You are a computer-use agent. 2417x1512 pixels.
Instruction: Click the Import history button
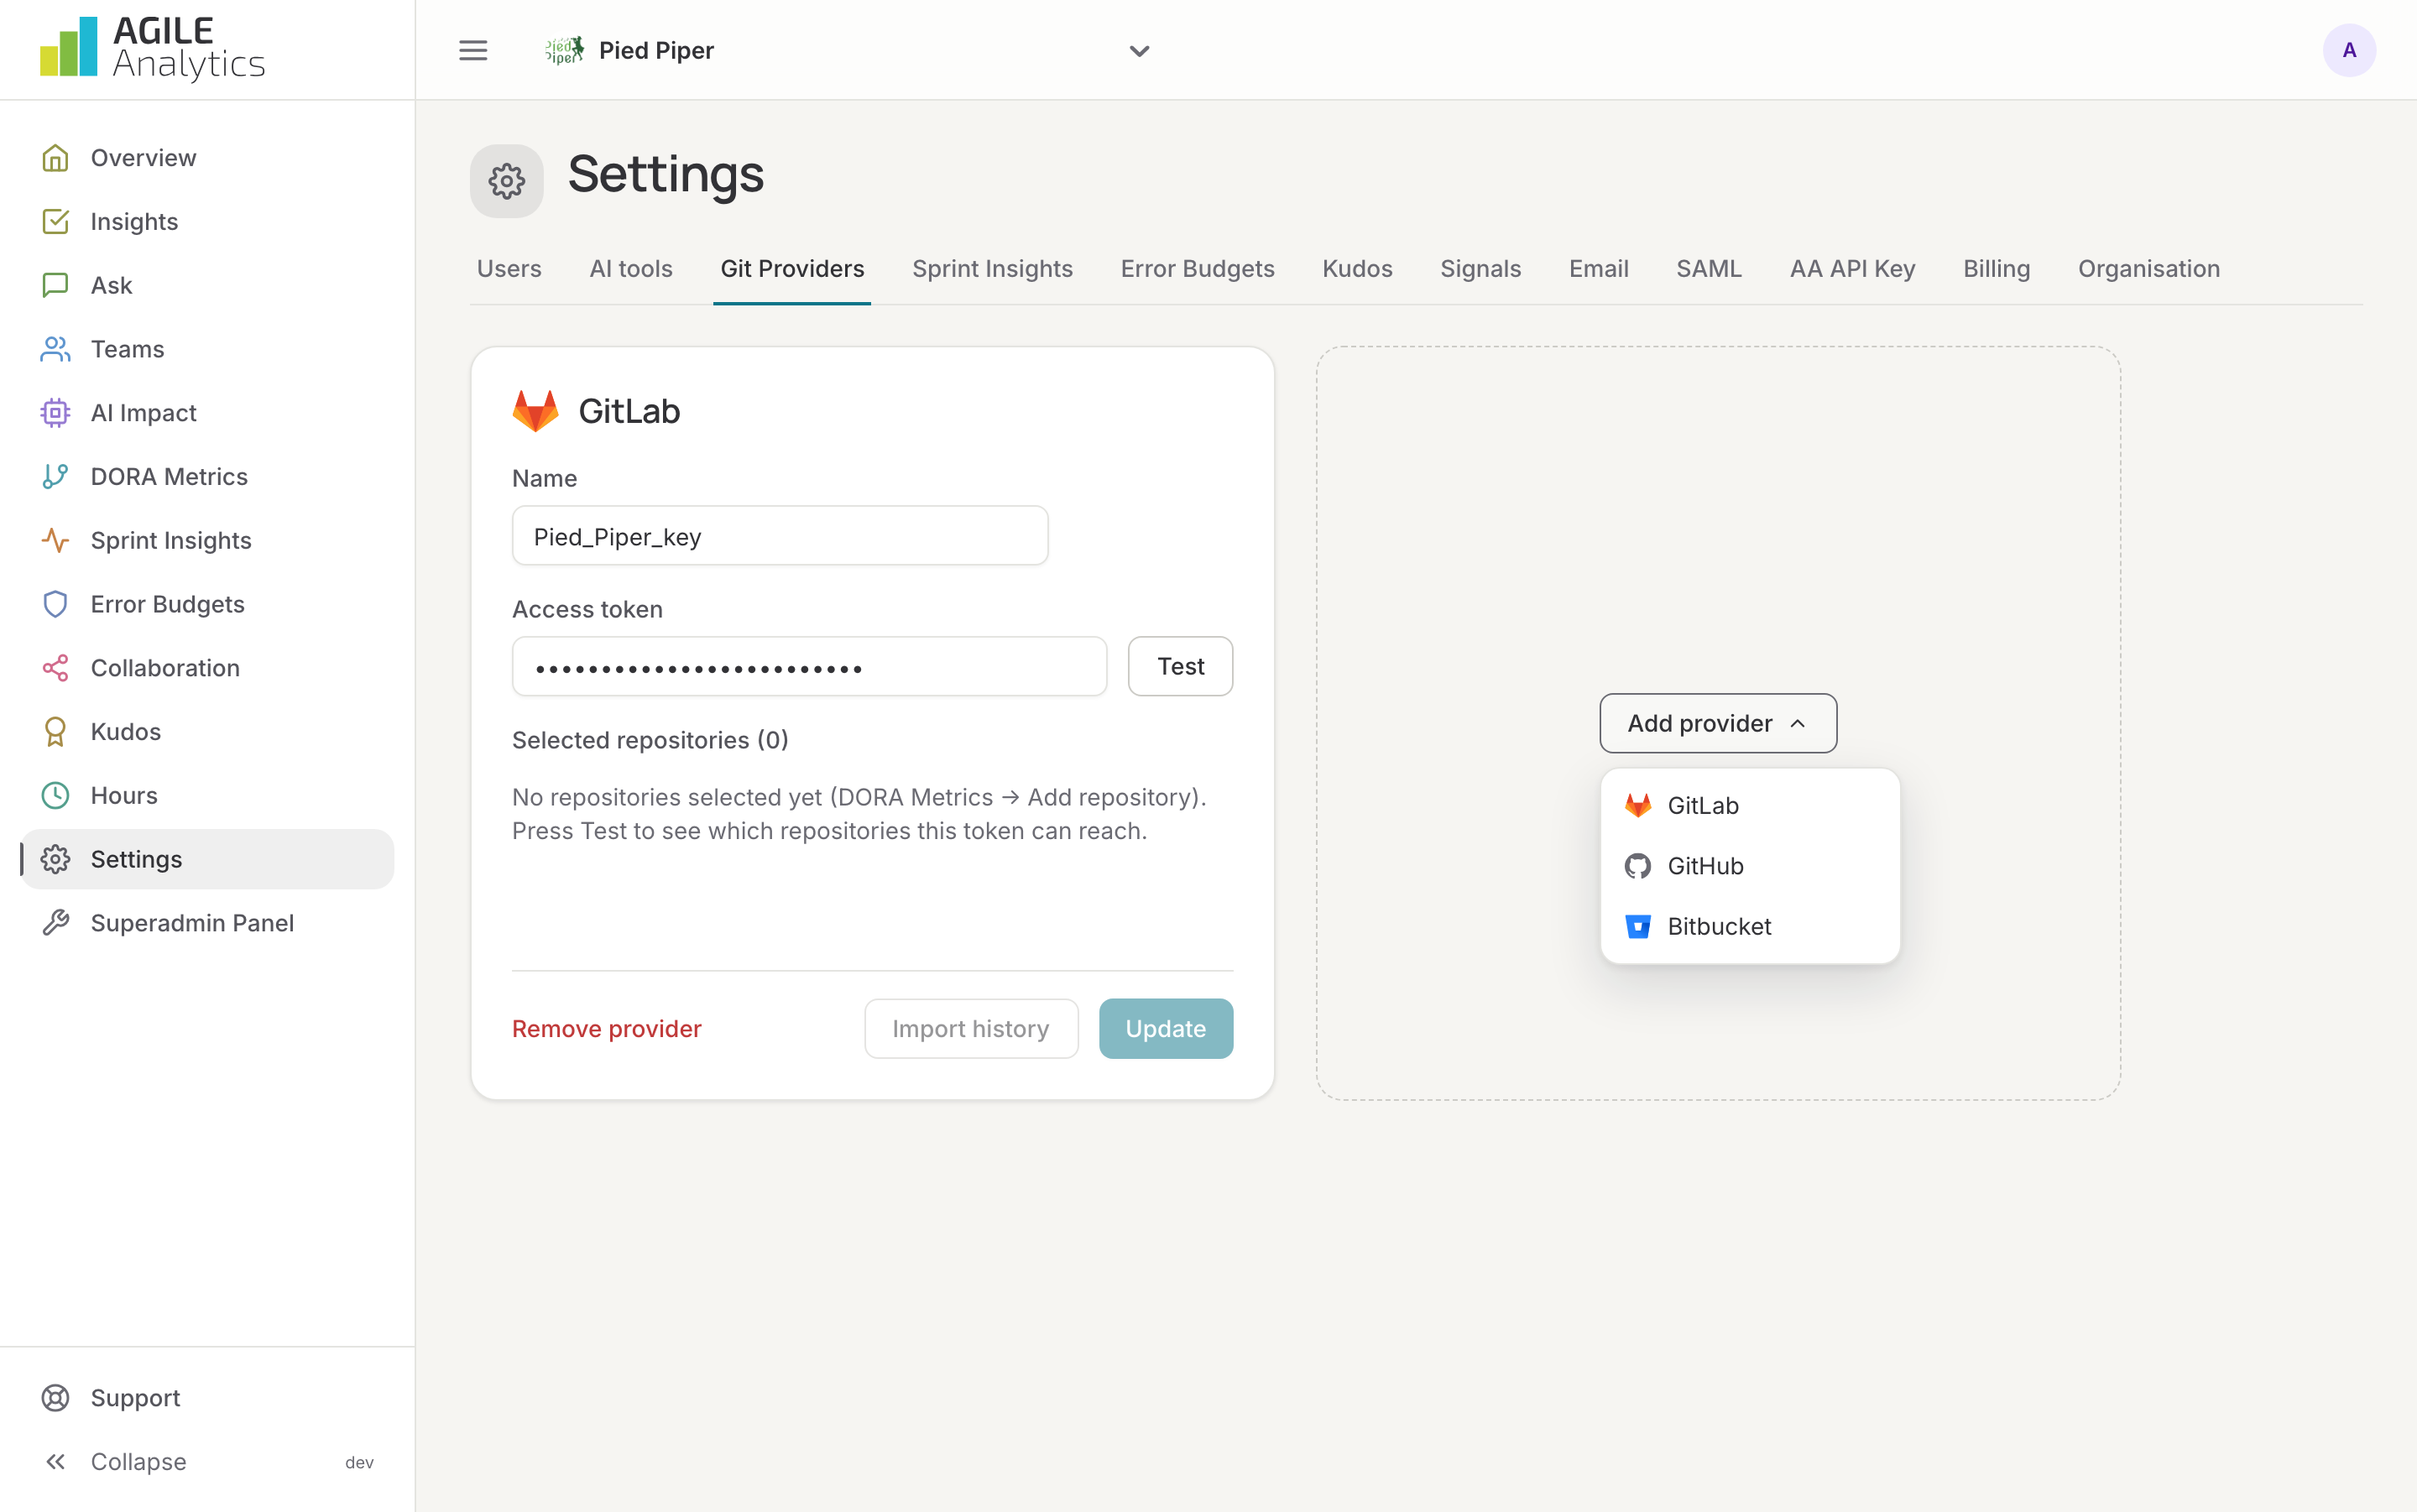tap(971, 1029)
